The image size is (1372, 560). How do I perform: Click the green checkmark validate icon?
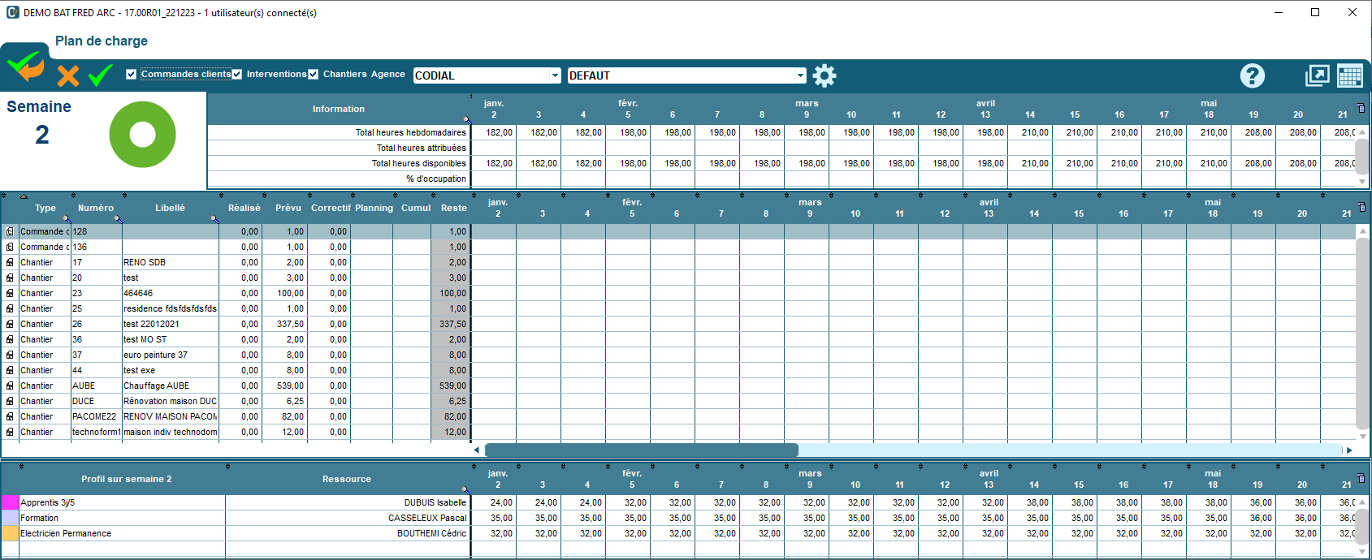[x=100, y=76]
